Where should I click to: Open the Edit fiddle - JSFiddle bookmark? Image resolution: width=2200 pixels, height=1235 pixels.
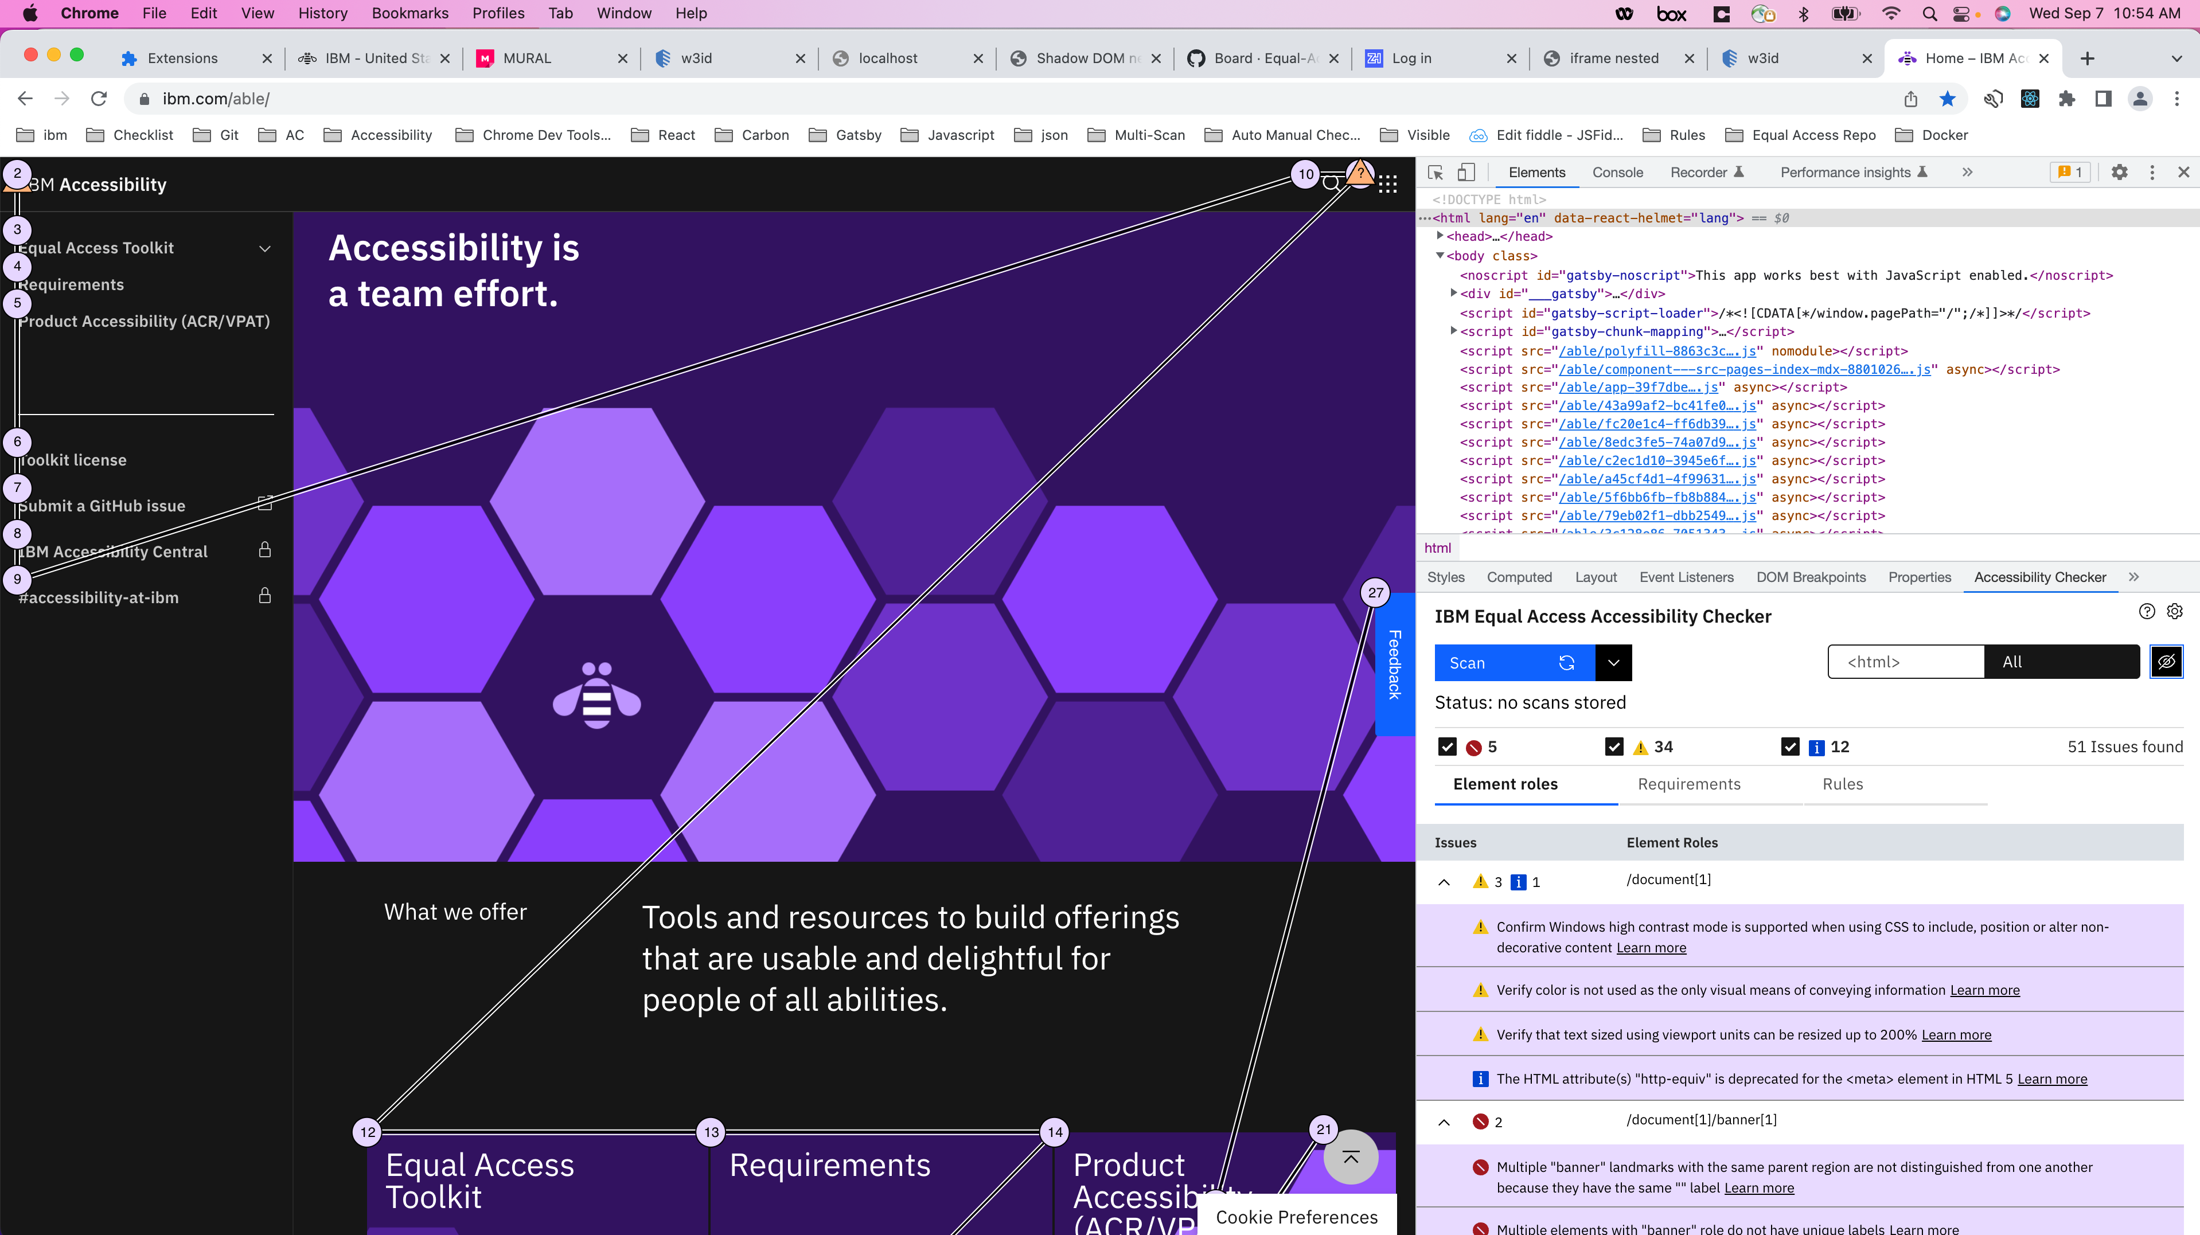point(1546,135)
